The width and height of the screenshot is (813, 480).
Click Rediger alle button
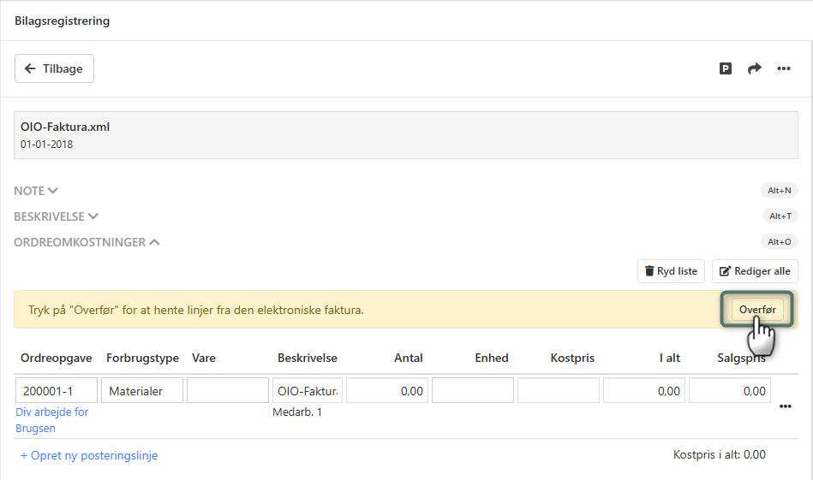point(755,271)
